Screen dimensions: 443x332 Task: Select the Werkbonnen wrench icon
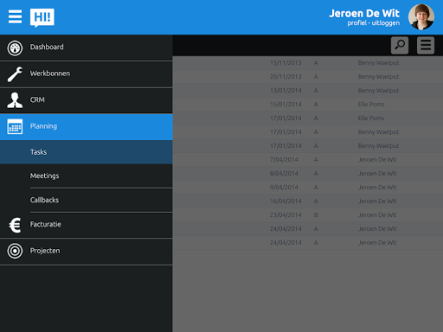tap(15, 74)
